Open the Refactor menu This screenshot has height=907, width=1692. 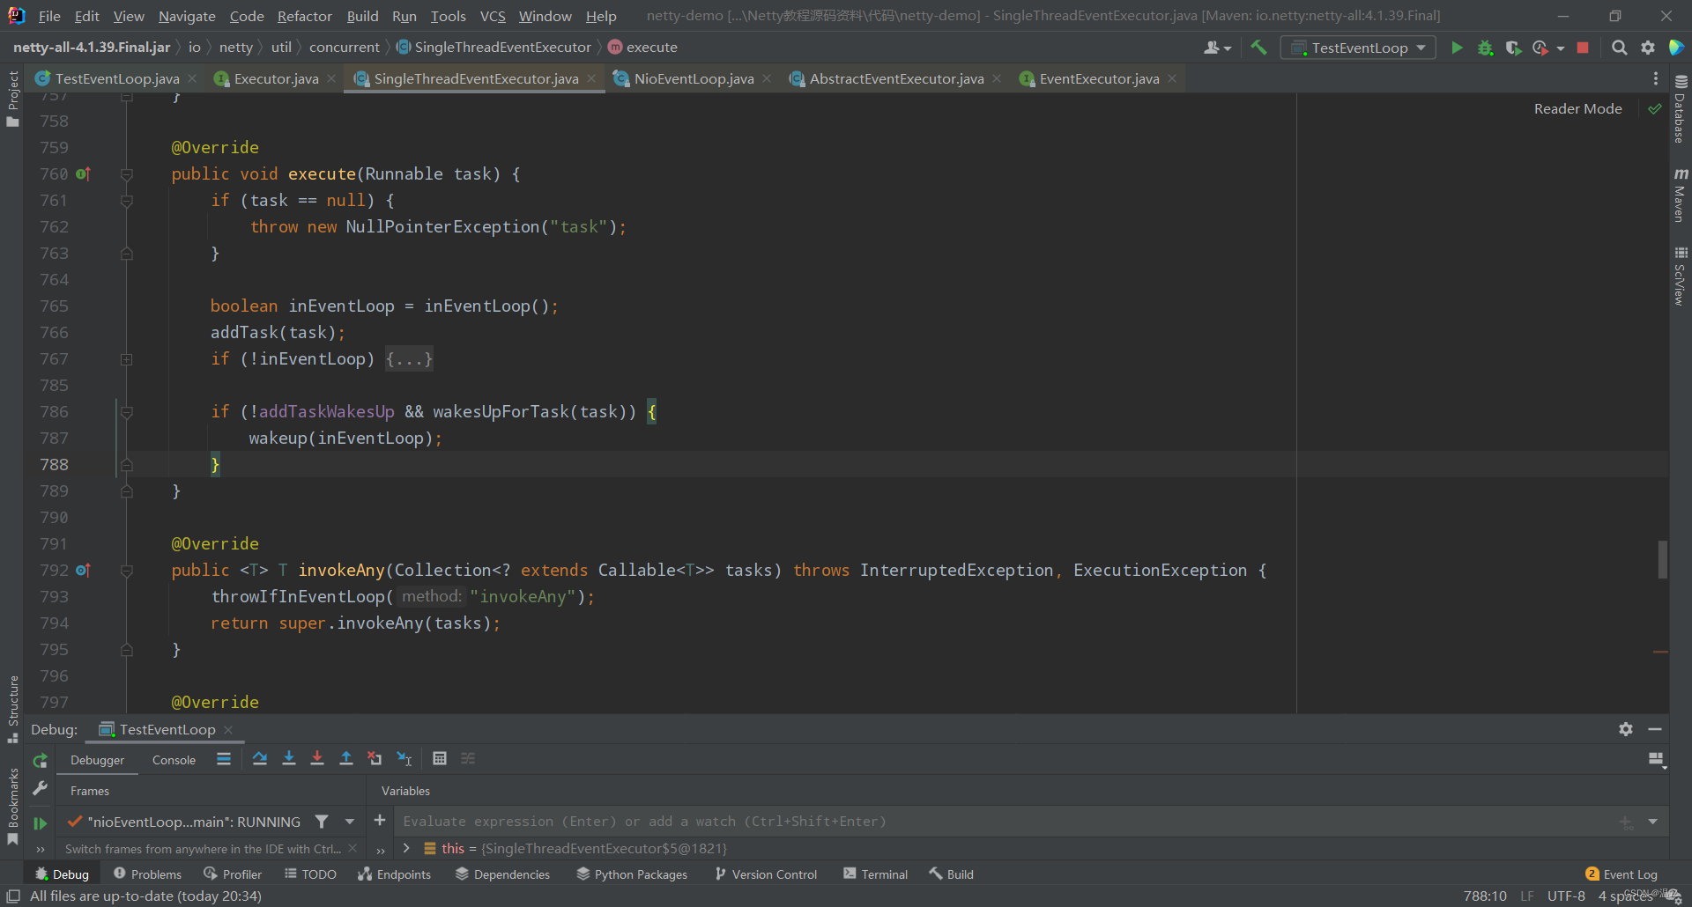pyautogui.click(x=304, y=16)
